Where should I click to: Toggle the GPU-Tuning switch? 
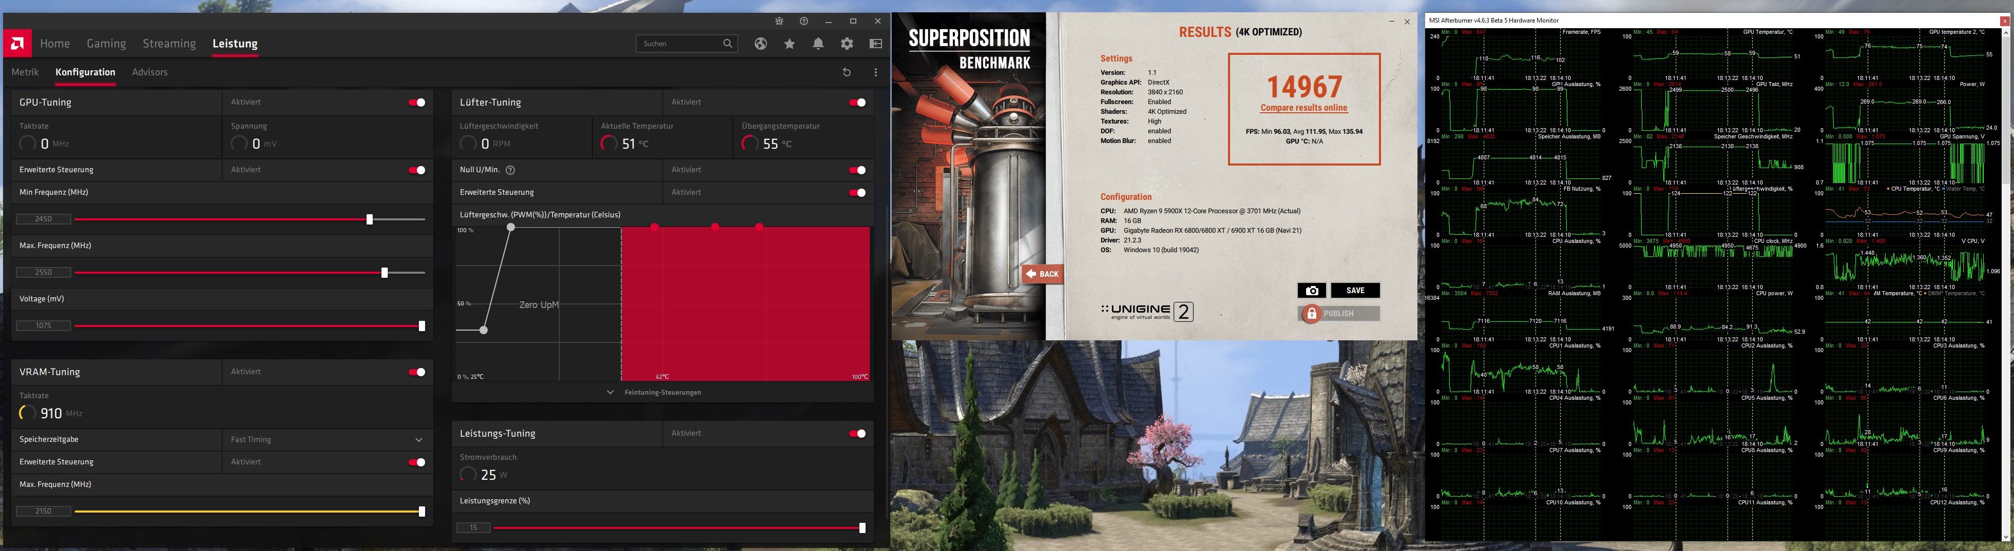417,102
